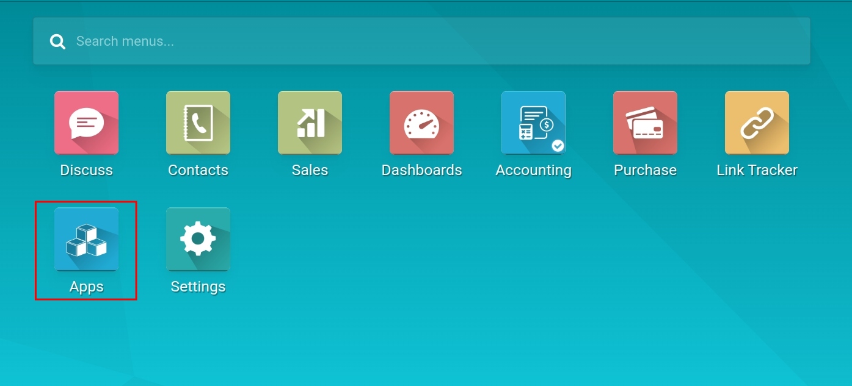Click the Sales text label

pyautogui.click(x=310, y=170)
